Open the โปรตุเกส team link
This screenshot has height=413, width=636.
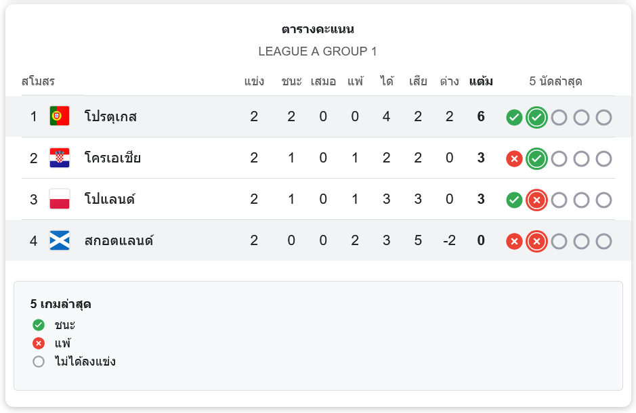pos(110,116)
